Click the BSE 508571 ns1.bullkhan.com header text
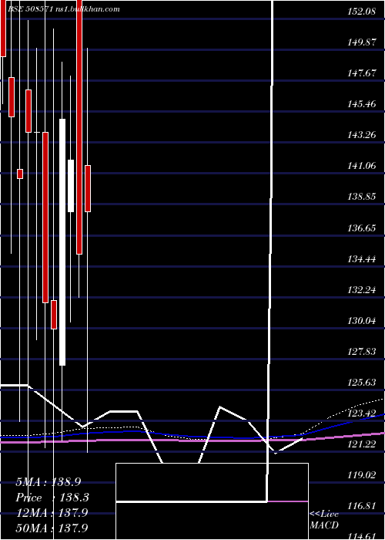Viewport: 385px width, 540px height. pos(64,8)
